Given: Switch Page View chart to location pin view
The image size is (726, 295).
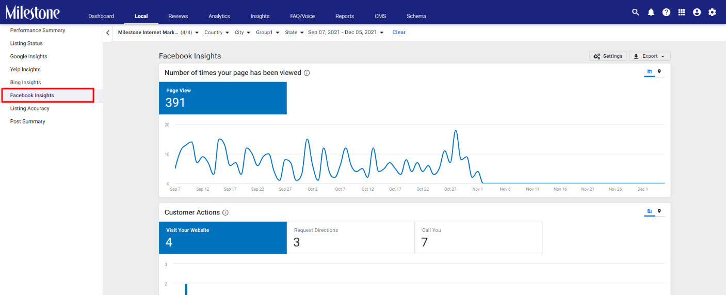Looking at the screenshot, I should click(x=659, y=72).
